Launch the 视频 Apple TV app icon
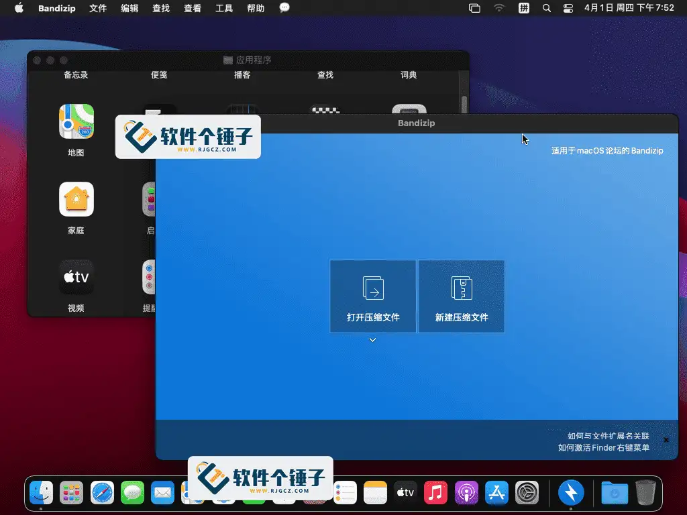The image size is (687, 515). pos(76,276)
